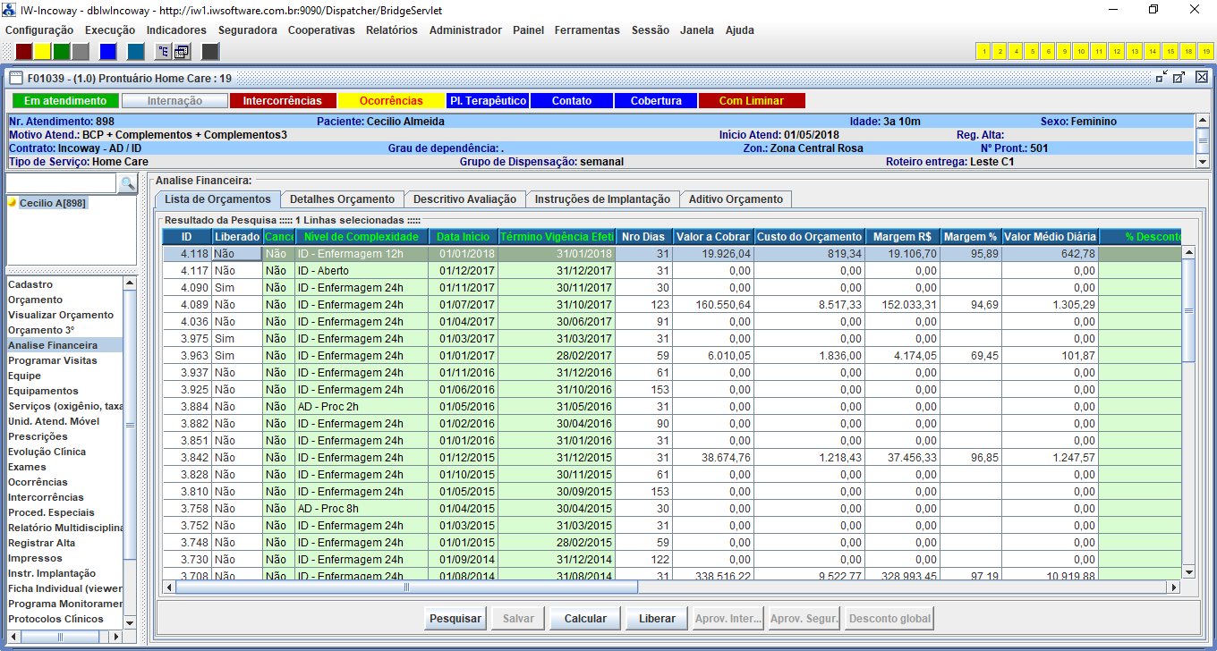Viewport: 1217px width, 651px height.
Task: Click the yellow Ocorrências status button
Action: click(391, 101)
